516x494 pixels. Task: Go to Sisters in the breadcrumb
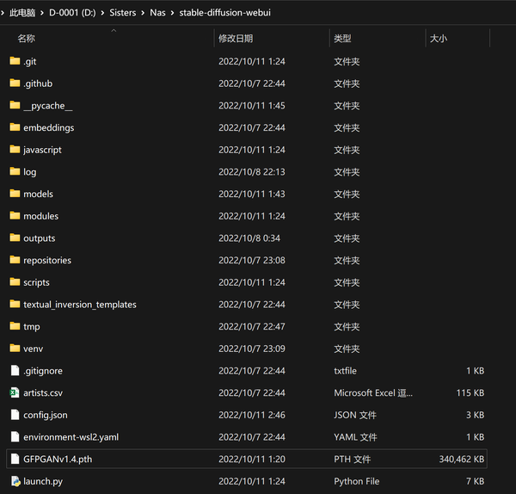coord(123,13)
